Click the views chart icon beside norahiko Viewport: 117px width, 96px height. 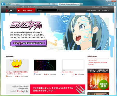point(21,76)
